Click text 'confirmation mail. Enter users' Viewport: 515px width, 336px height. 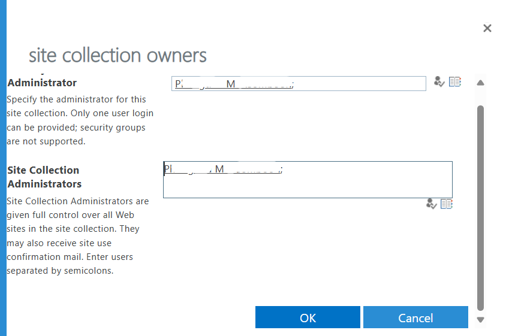(x=70, y=257)
